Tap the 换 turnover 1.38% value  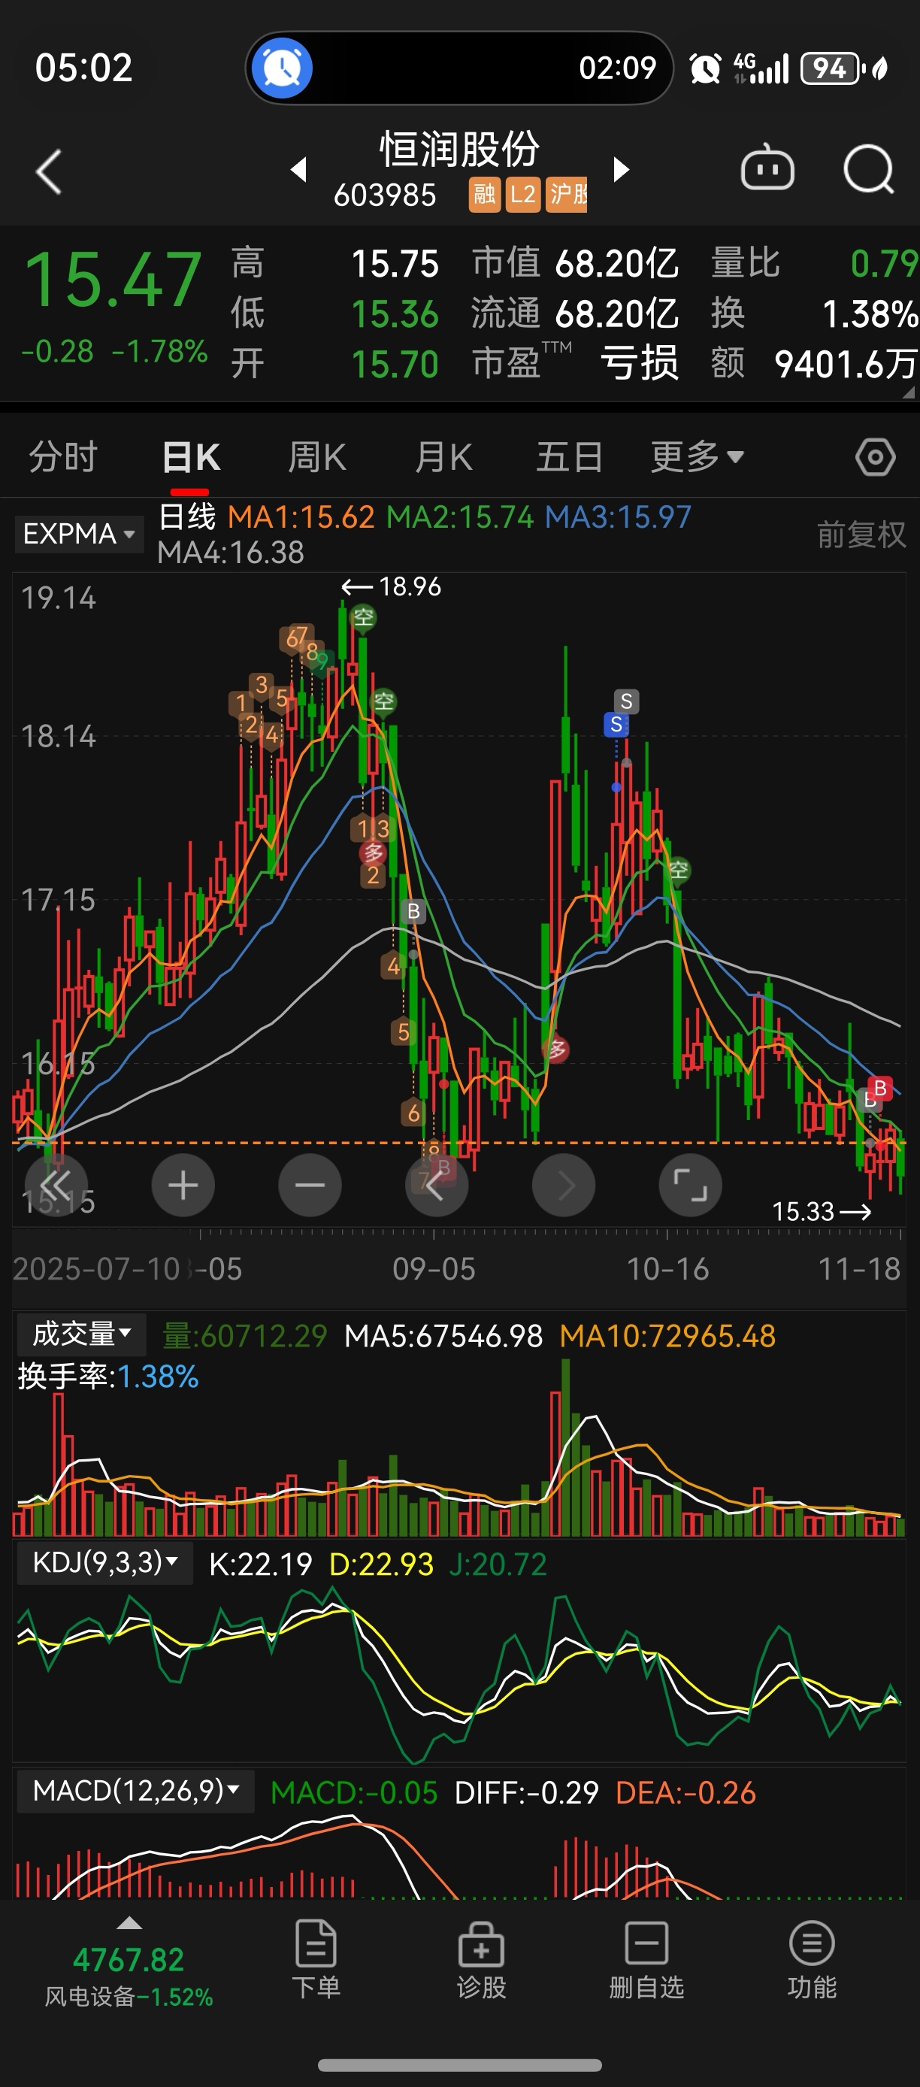click(x=870, y=314)
